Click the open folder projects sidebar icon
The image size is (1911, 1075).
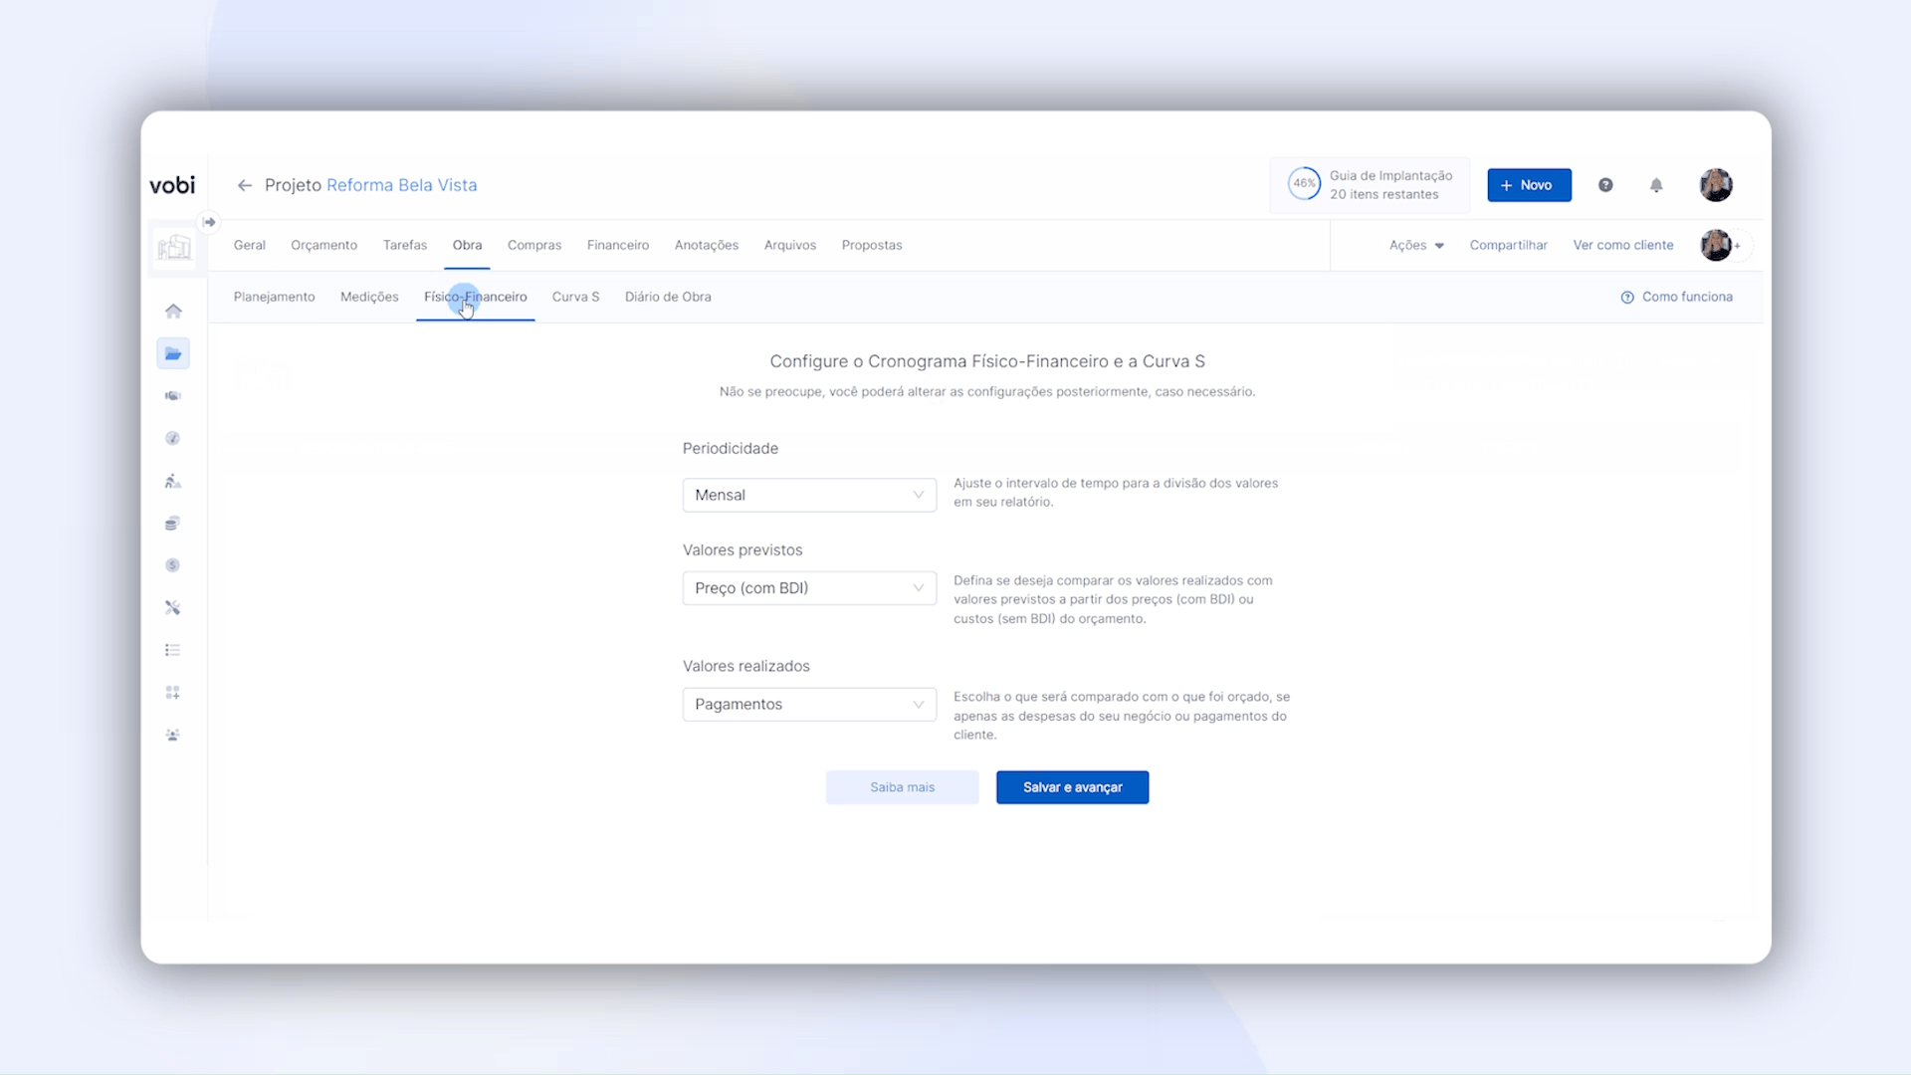coord(173,353)
